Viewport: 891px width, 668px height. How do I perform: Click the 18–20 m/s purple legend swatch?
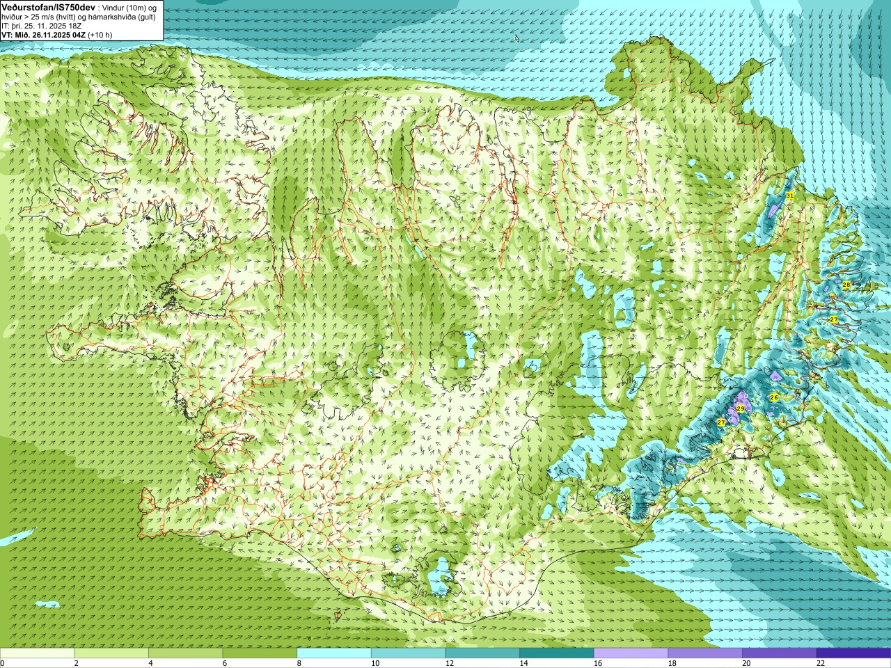[x=705, y=653]
